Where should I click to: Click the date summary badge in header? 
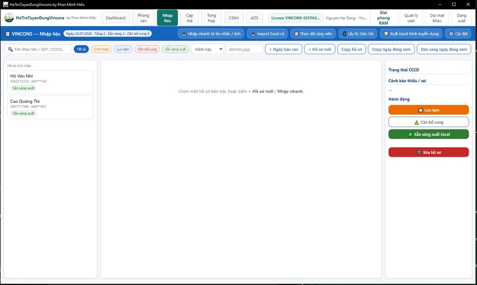pyautogui.click(x=108, y=34)
